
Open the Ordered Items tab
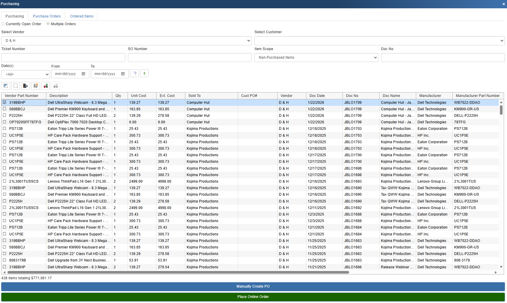(x=82, y=16)
